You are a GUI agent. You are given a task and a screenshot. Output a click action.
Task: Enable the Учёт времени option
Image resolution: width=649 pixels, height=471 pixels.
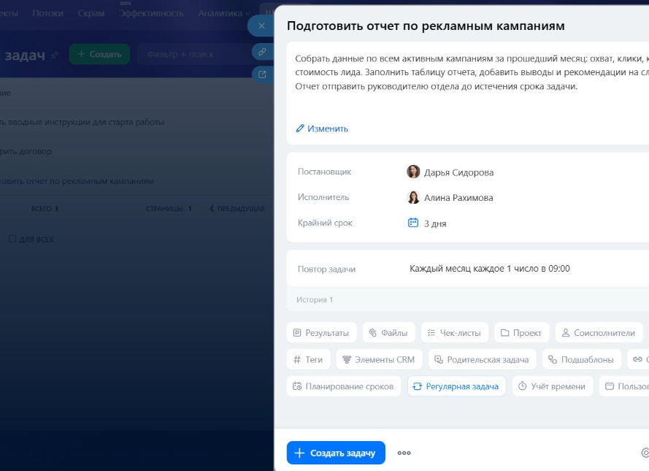pyautogui.click(x=553, y=386)
